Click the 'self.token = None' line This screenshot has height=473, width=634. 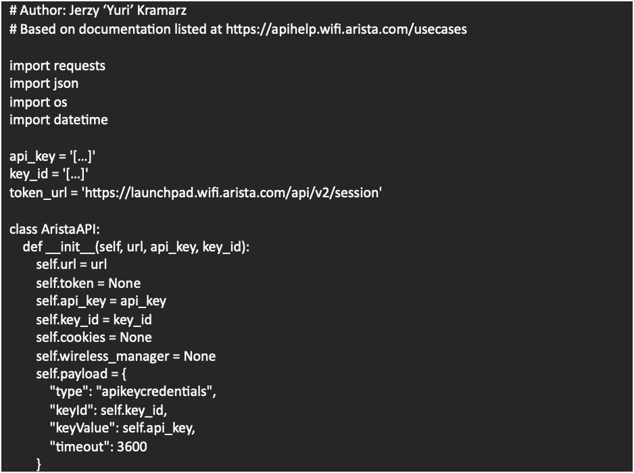(x=89, y=283)
